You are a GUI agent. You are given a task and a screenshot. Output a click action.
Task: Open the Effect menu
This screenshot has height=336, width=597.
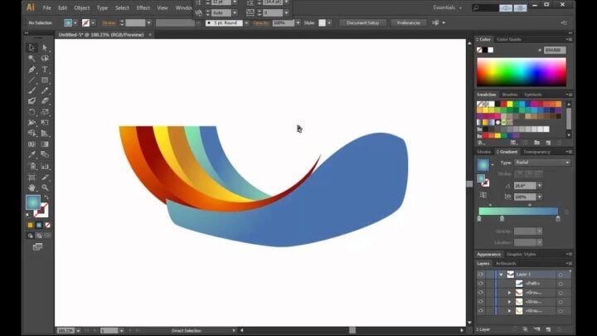143,7
